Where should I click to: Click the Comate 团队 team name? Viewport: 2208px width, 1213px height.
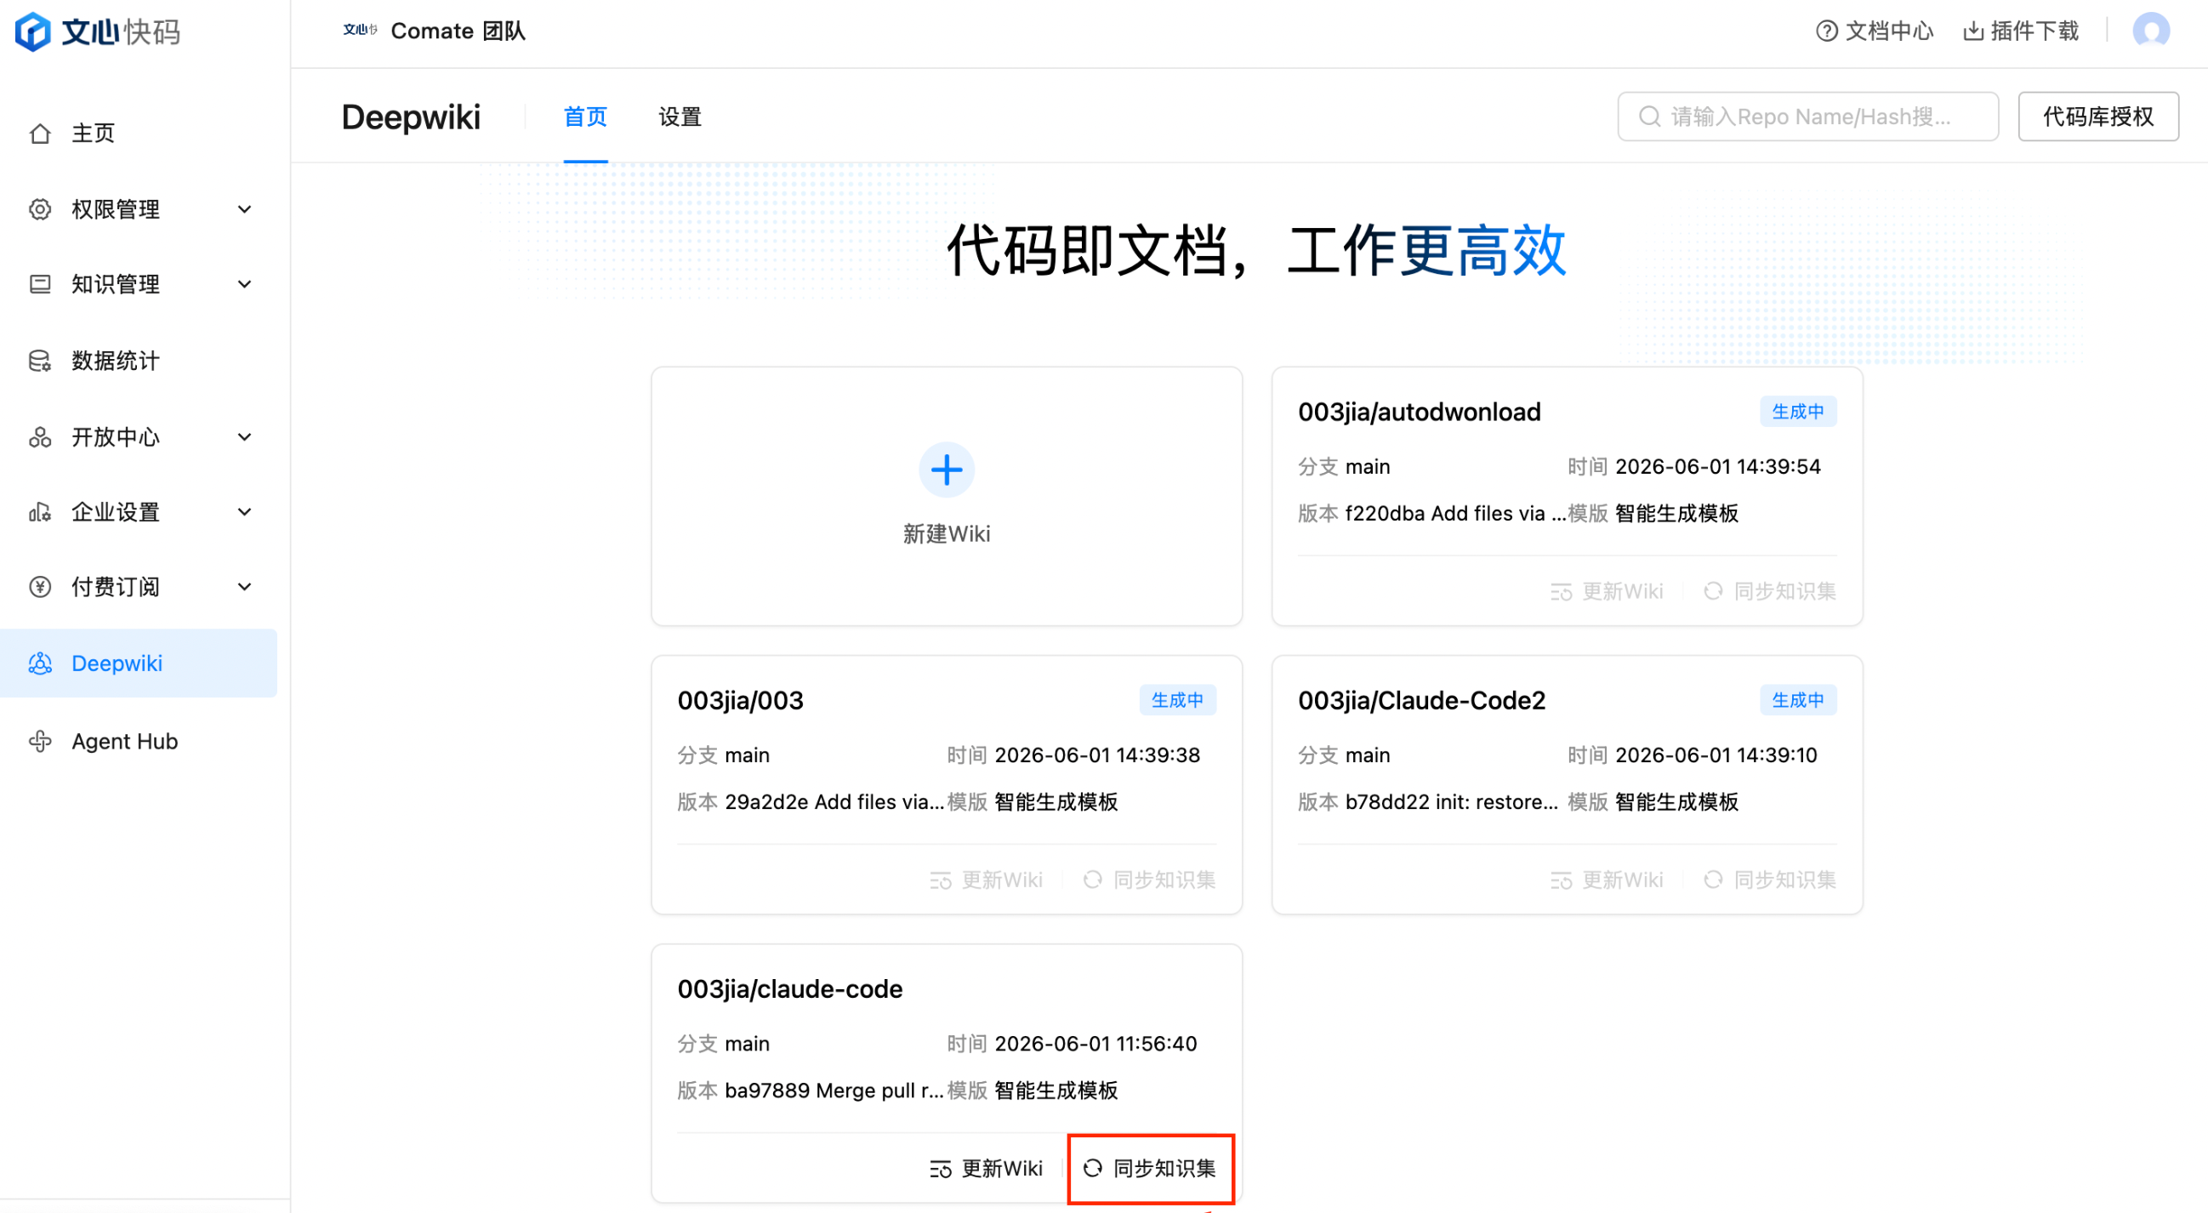pyautogui.click(x=458, y=31)
